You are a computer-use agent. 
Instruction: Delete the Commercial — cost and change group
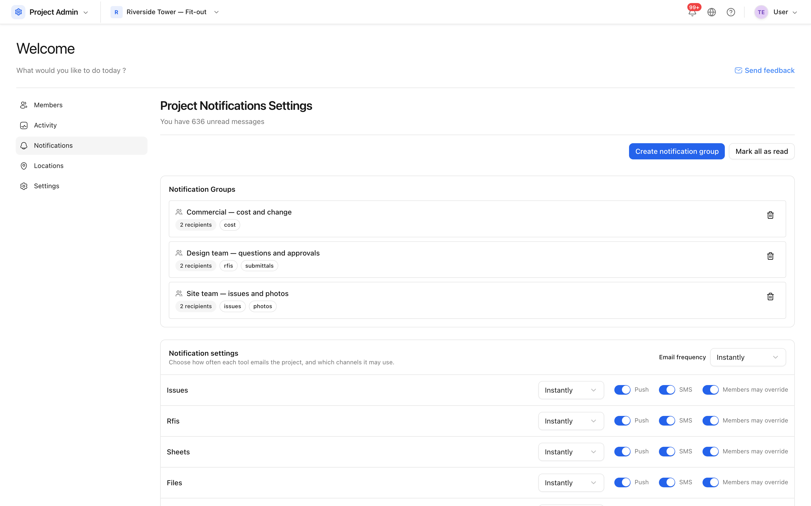point(770,215)
